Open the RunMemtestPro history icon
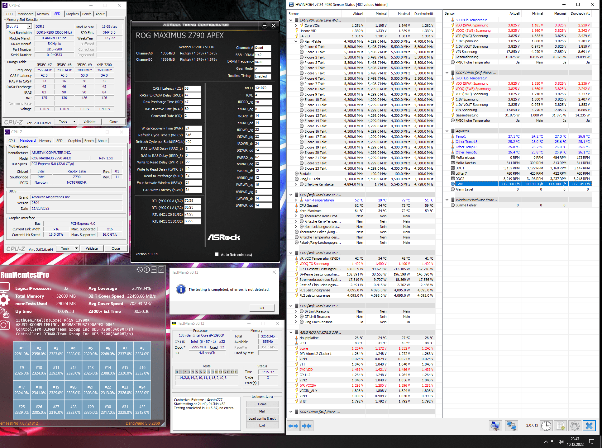The height and width of the screenshot is (448, 602). tap(140, 270)
